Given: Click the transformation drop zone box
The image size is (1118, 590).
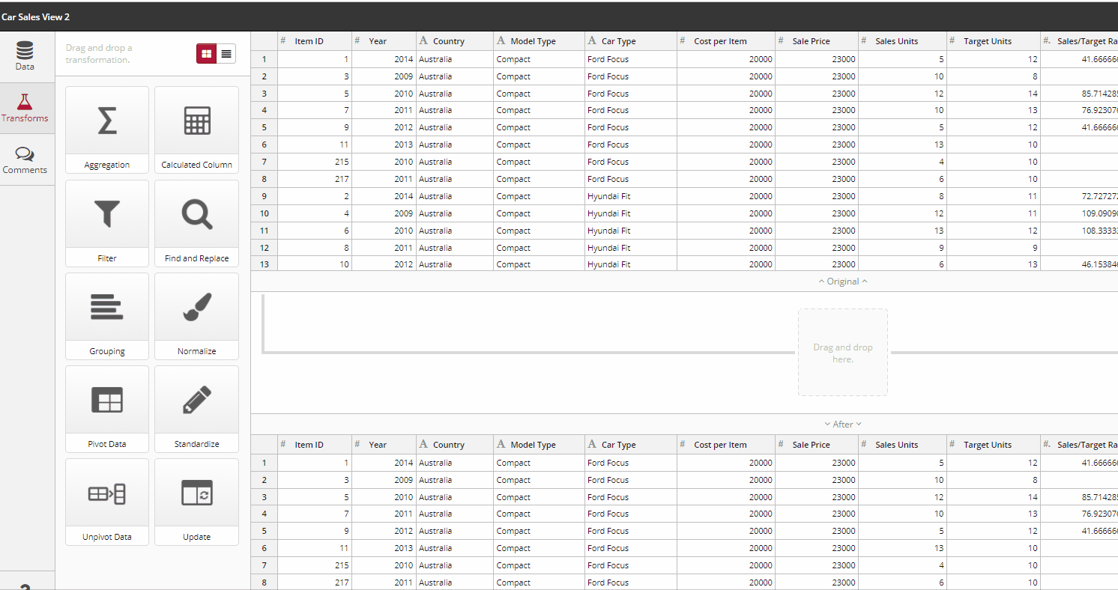Looking at the screenshot, I should [843, 353].
